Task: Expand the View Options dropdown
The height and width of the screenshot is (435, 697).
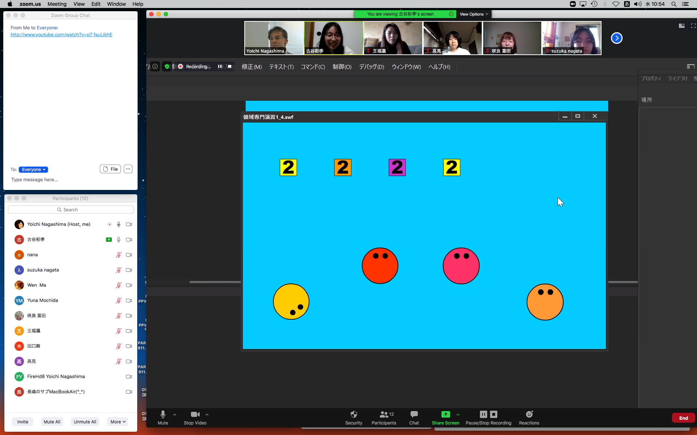Action: click(x=474, y=14)
